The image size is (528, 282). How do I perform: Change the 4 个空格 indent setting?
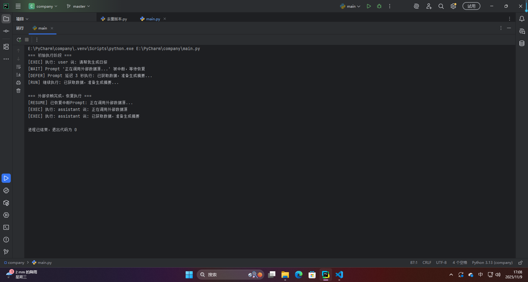[460, 263]
